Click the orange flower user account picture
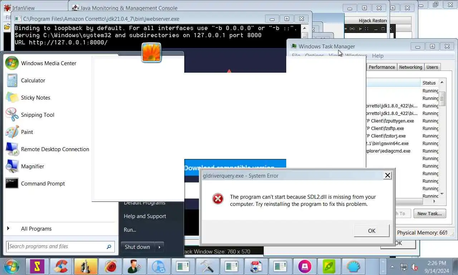This screenshot has height=275, width=458. [x=151, y=53]
